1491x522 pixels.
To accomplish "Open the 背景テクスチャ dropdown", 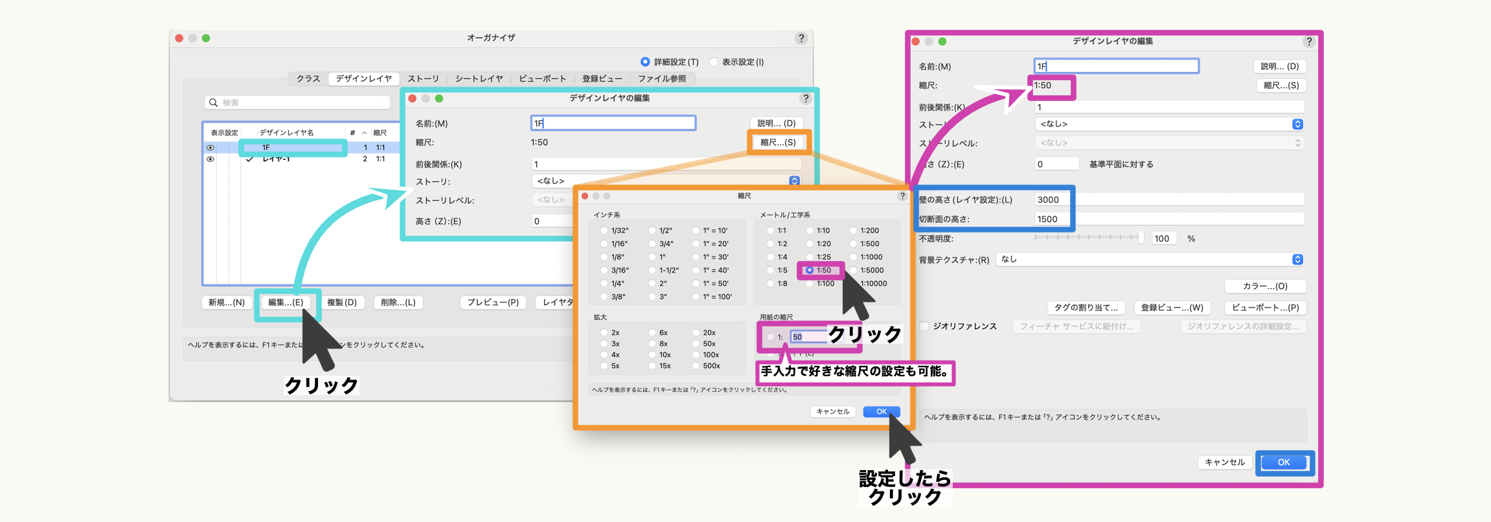I will pos(1297,260).
